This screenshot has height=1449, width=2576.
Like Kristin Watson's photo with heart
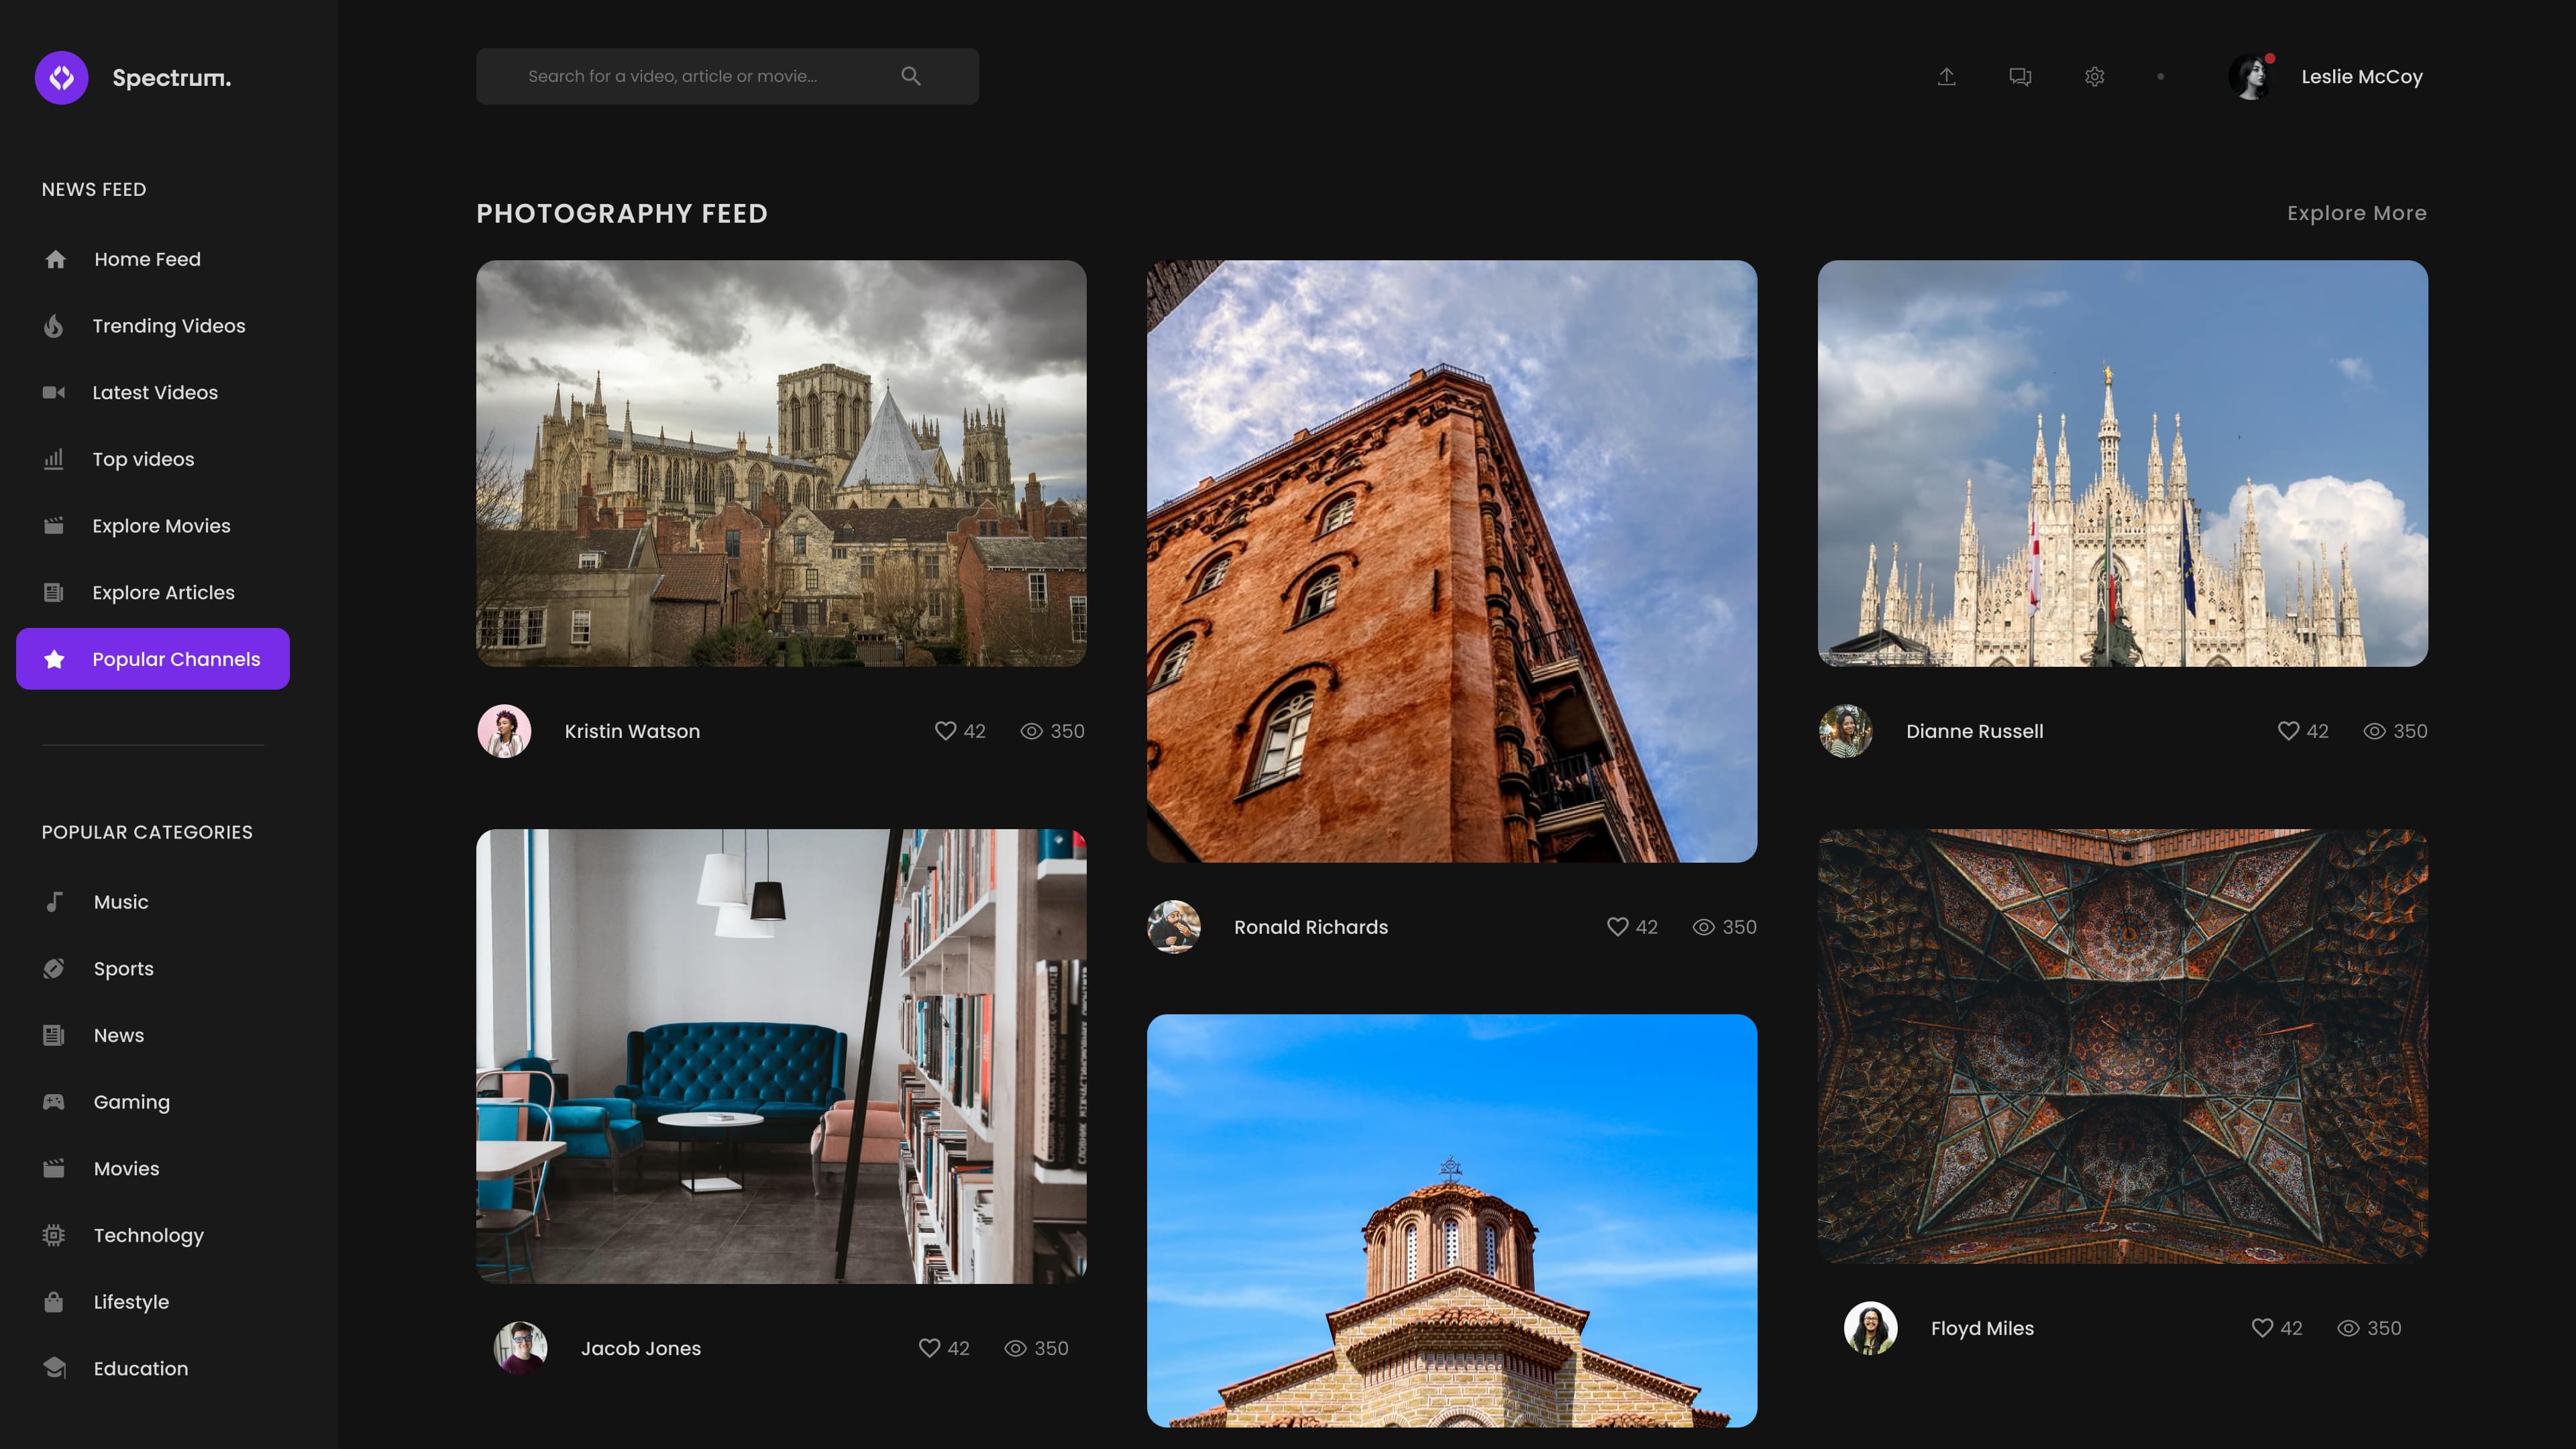point(945,731)
